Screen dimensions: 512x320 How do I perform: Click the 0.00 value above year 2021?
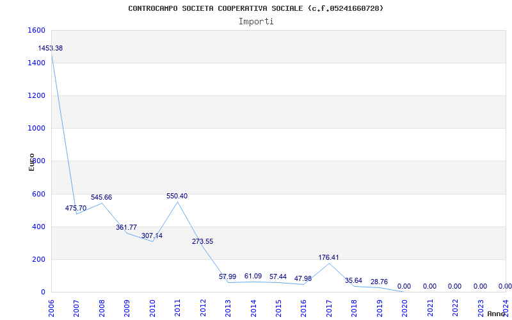click(x=429, y=286)
